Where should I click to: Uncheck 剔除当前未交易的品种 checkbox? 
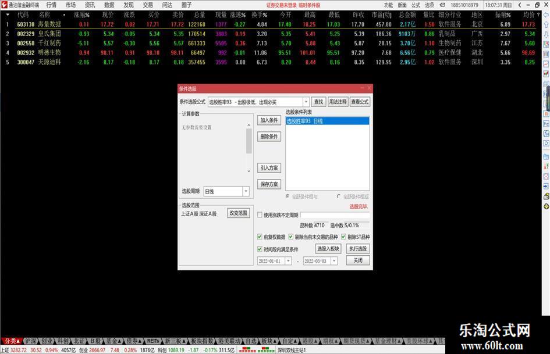coord(291,237)
